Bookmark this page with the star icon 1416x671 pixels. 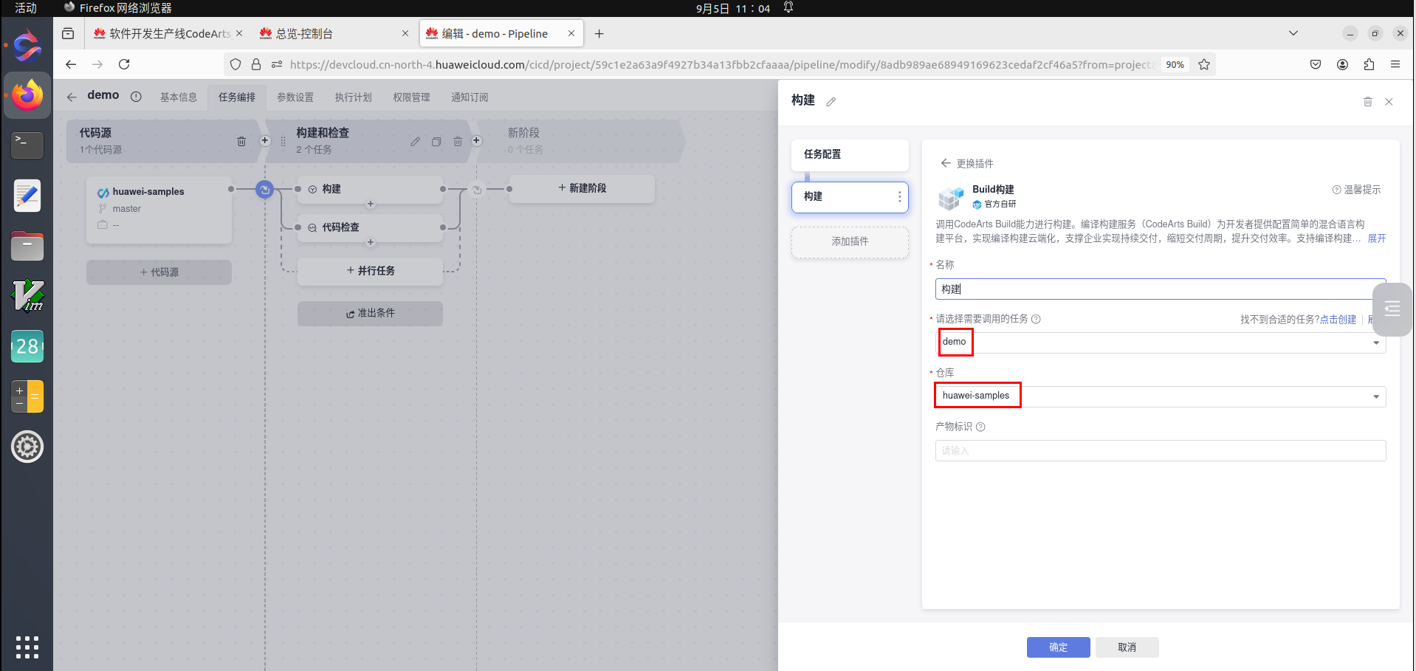pos(1204,65)
